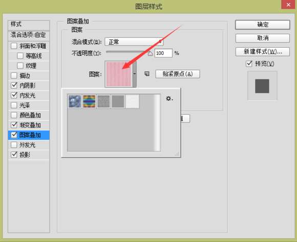This screenshot has height=242, width=297.
Task: Click the 取消 cancel button
Action: tap(263, 38)
